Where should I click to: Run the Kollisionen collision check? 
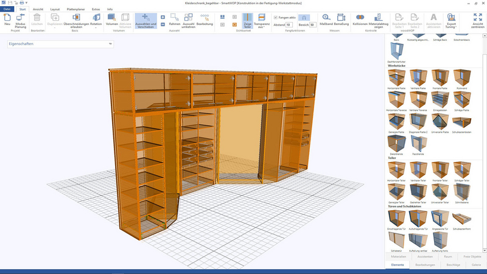point(360,20)
